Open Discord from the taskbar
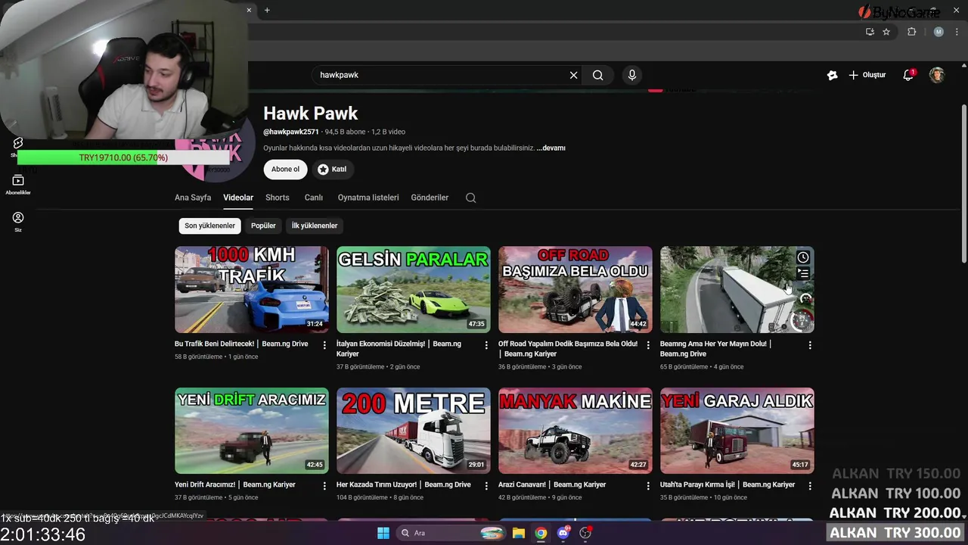The height and width of the screenshot is (545, 968). click(x=563, y=533)
